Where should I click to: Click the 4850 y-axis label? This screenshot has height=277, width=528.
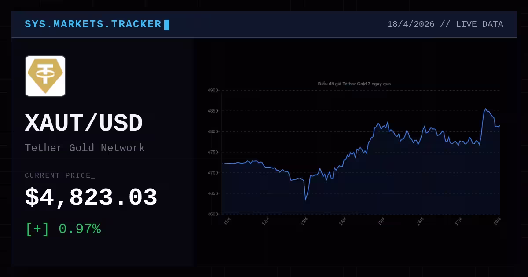[x=213, y=111]
